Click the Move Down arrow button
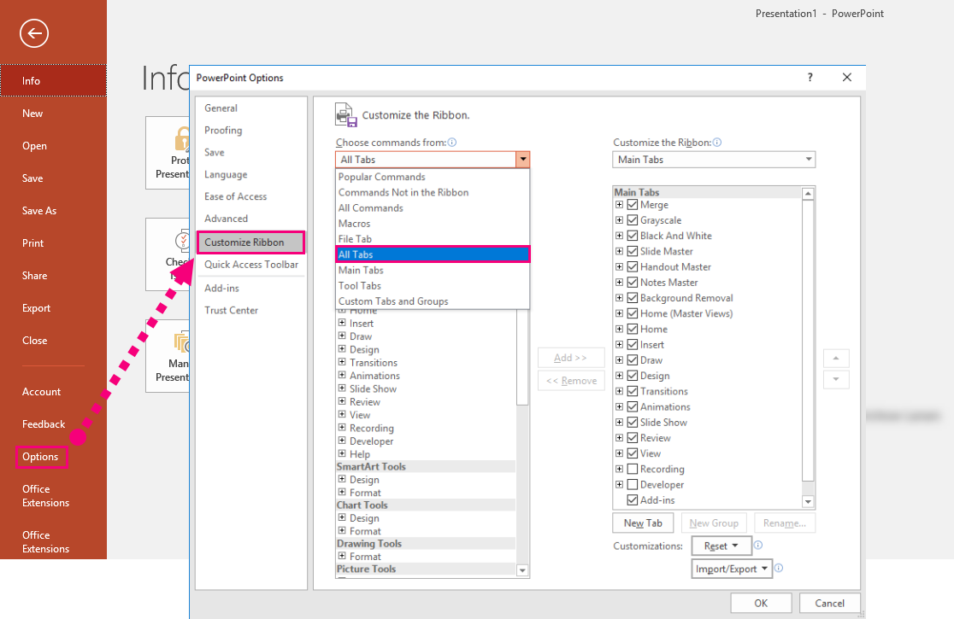Viewport: 954px width, 619px height. (836, 379)
